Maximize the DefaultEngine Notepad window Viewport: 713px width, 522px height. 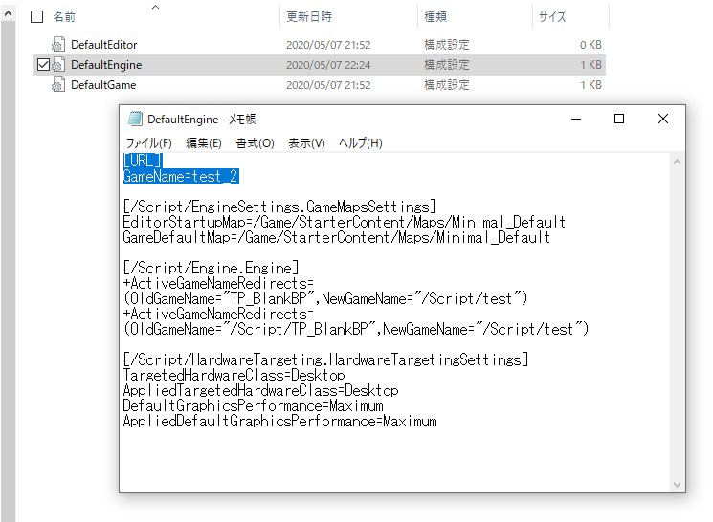click(x=619, y=119)
